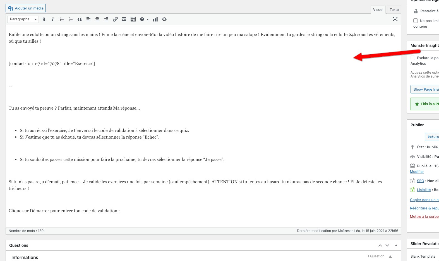Screen dimensions: 439x261
Task: Switch to the Visuel editor tab
Action: tap(378, 9)
